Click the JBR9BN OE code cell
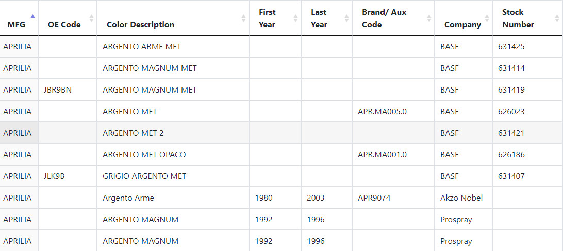This screenshot has height=251, width=563. pos(58,90)
